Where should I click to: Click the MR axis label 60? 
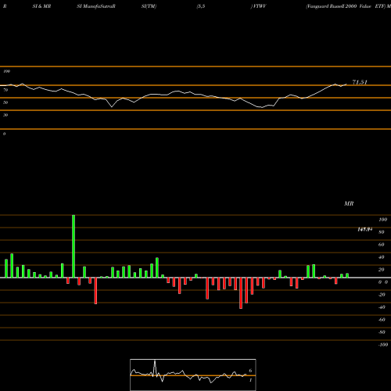pyautogui.click(x=382, y=245)
